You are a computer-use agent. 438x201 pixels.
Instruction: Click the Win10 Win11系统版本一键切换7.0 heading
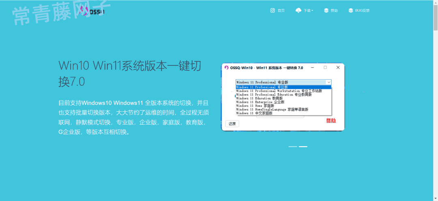coord(130,73)
